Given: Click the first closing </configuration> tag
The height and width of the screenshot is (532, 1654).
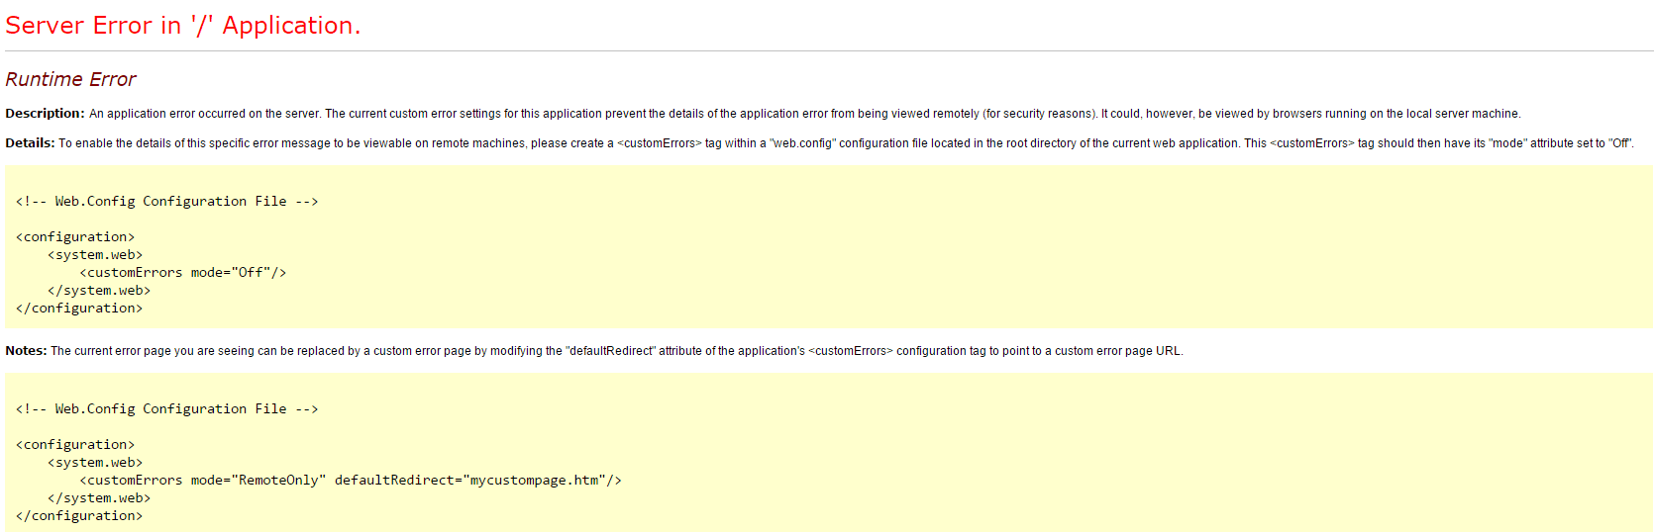Looking at the screenshot, I should coord(79,309).
